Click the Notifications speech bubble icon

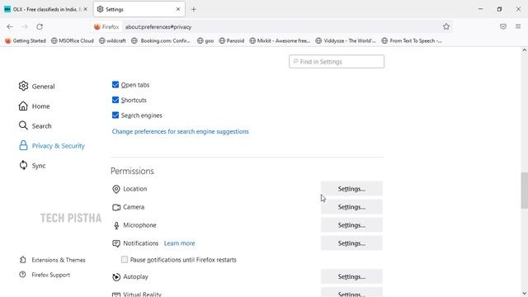click(116, 243)
